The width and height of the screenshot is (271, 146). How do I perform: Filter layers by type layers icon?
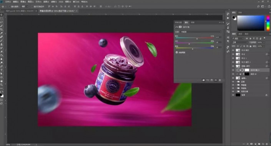(254, 38)
